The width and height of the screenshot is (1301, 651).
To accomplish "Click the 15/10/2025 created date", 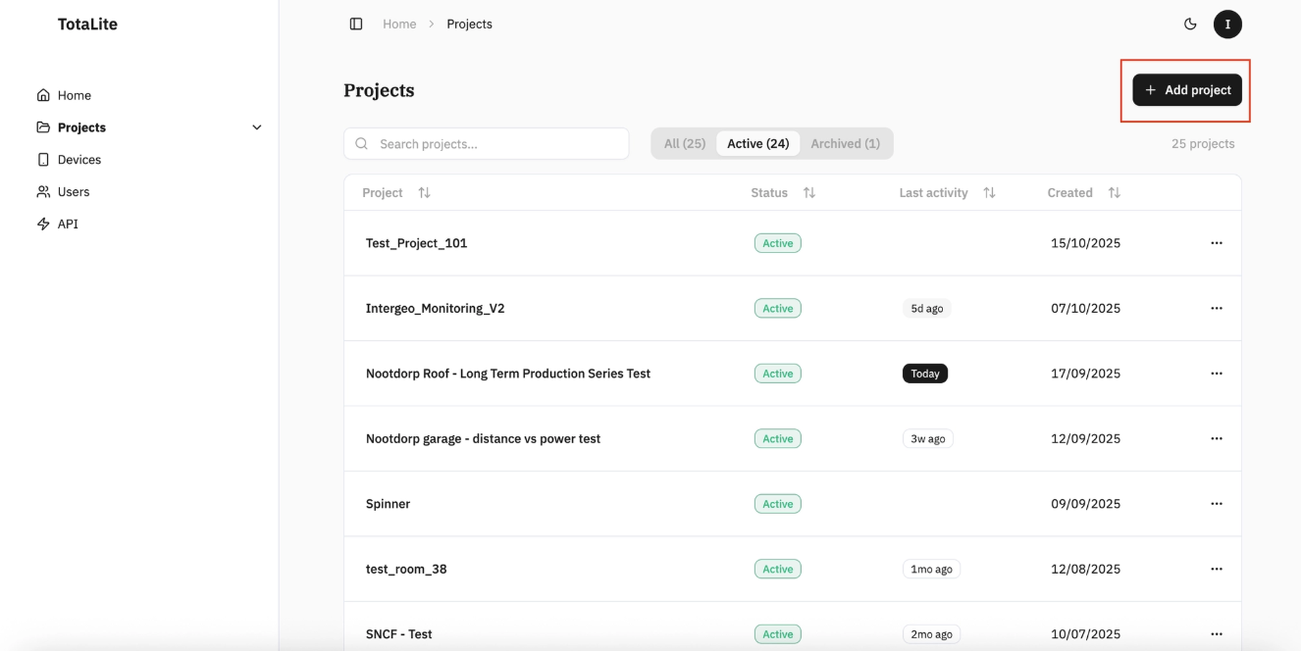I will click(1085, 243).
